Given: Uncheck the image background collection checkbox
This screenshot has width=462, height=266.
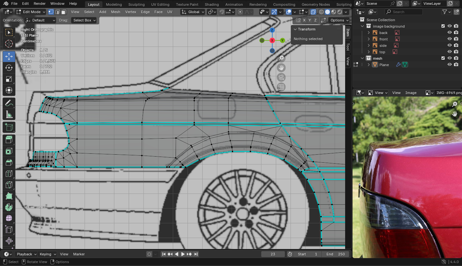Looking at the screenshot, I should point(443,26).
